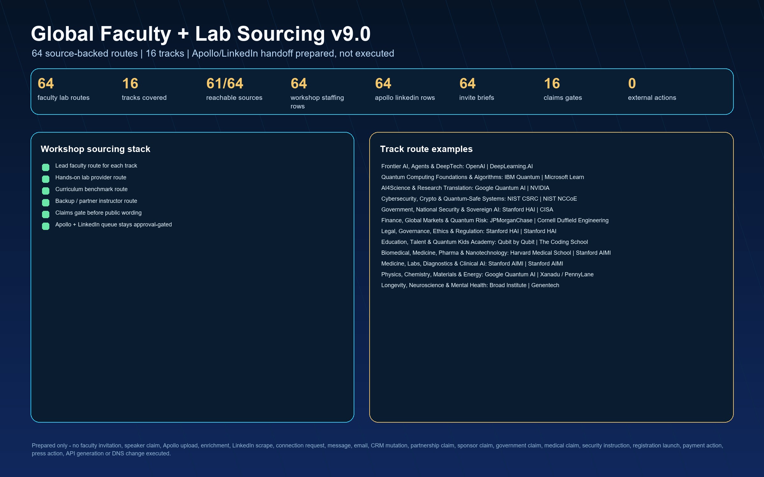
Task: Click the "tracks covered" label
Action: tap(144, 98)
